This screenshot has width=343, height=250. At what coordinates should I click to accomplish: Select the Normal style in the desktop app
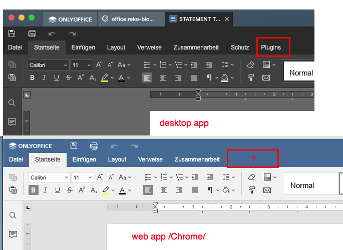(300, 73)
